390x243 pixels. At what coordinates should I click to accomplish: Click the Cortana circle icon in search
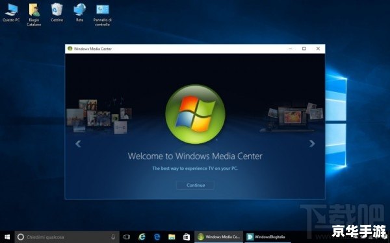[21, 237]
